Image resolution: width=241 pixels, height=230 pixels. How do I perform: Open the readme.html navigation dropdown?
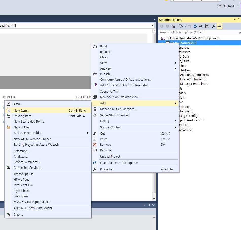[x=153, y=26]
